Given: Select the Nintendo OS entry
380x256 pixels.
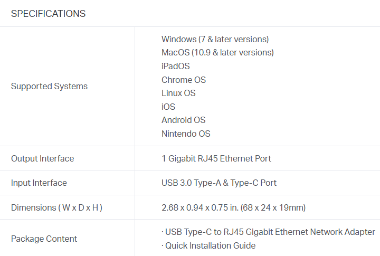Looking at the screenshot, I should [x=186, y=134].
